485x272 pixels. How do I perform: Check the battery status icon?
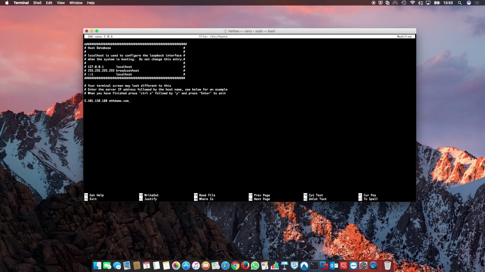point(437,3)
